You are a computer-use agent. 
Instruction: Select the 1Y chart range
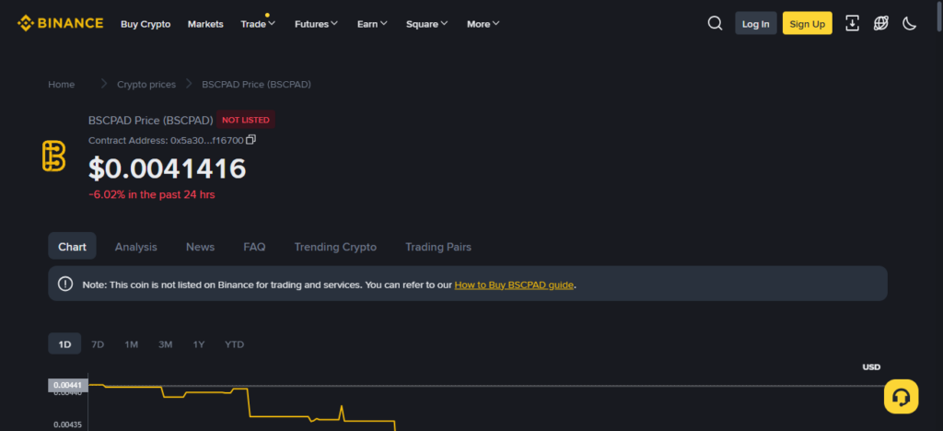pos(199,344)
